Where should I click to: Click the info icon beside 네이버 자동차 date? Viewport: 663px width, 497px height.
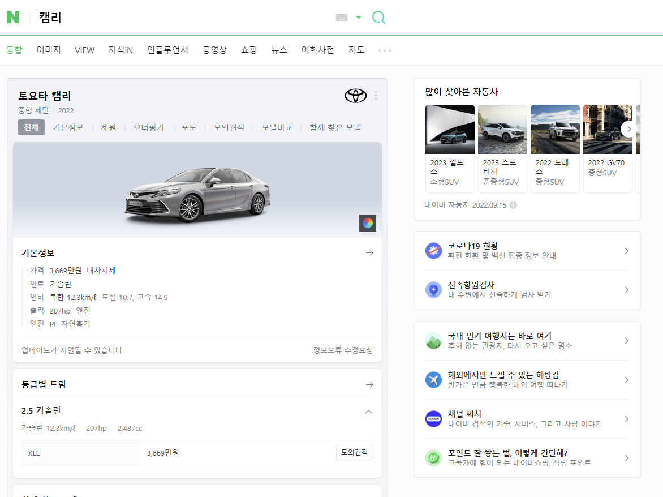(x=513, y=205)
